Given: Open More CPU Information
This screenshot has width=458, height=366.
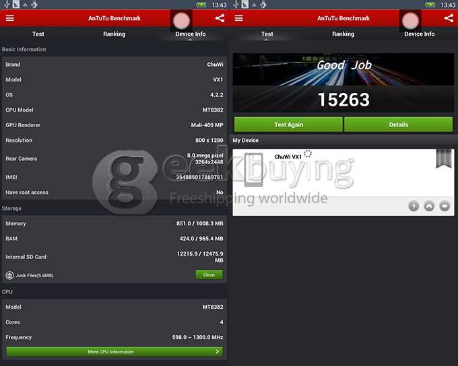Looking at the screenshot, I should [115, 352].
